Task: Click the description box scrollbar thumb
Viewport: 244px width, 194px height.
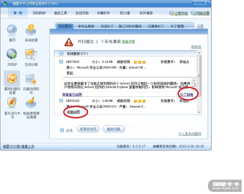Action: (x=194, y=85)
